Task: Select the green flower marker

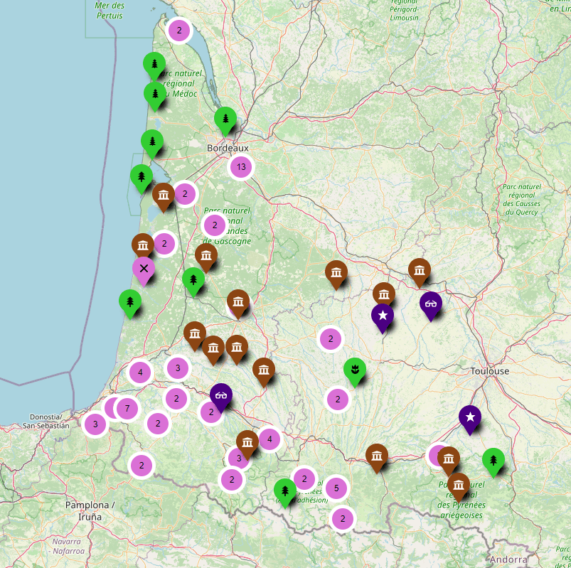Action: (355, 370)
